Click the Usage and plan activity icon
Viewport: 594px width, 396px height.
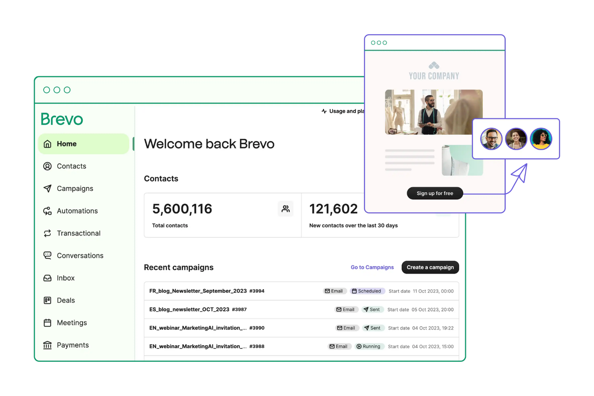[x=324, y=111]
